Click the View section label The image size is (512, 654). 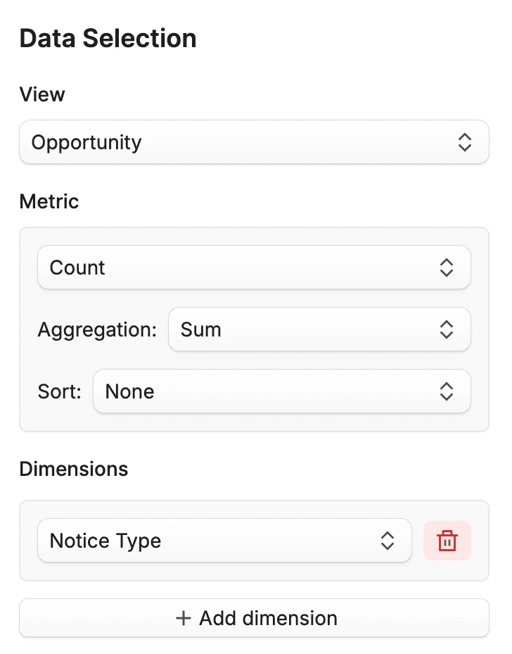coord(42,94)
